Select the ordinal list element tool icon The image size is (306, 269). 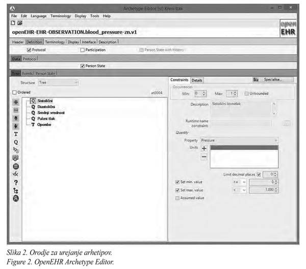click(x=16, y=166)
